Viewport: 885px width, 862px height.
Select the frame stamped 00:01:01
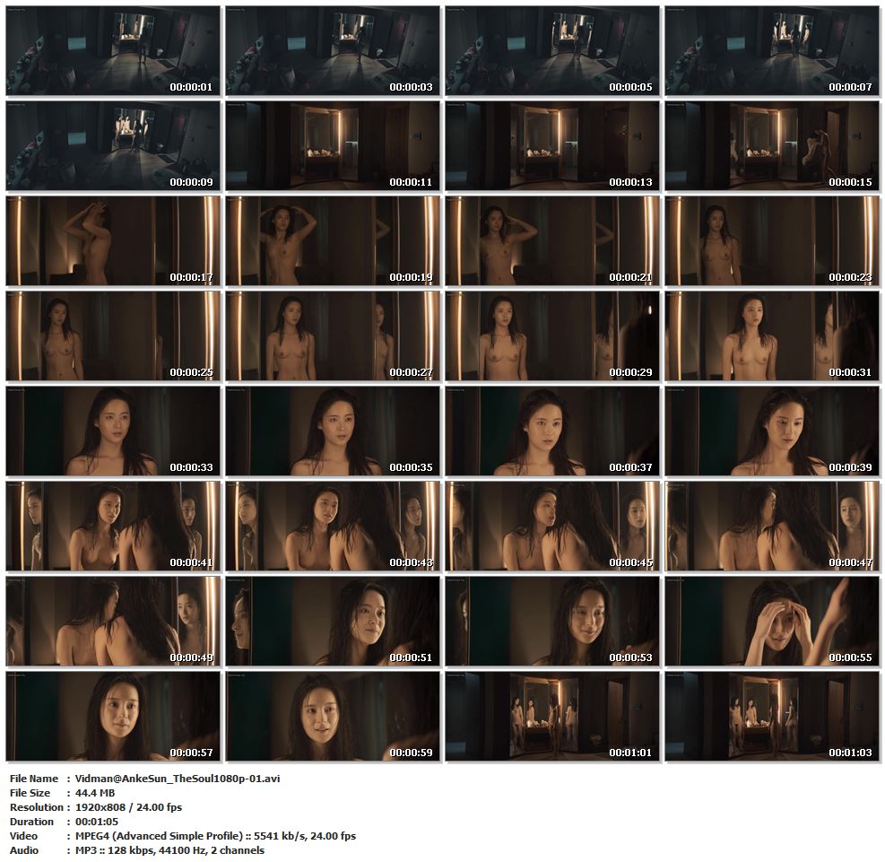point(552,716)
